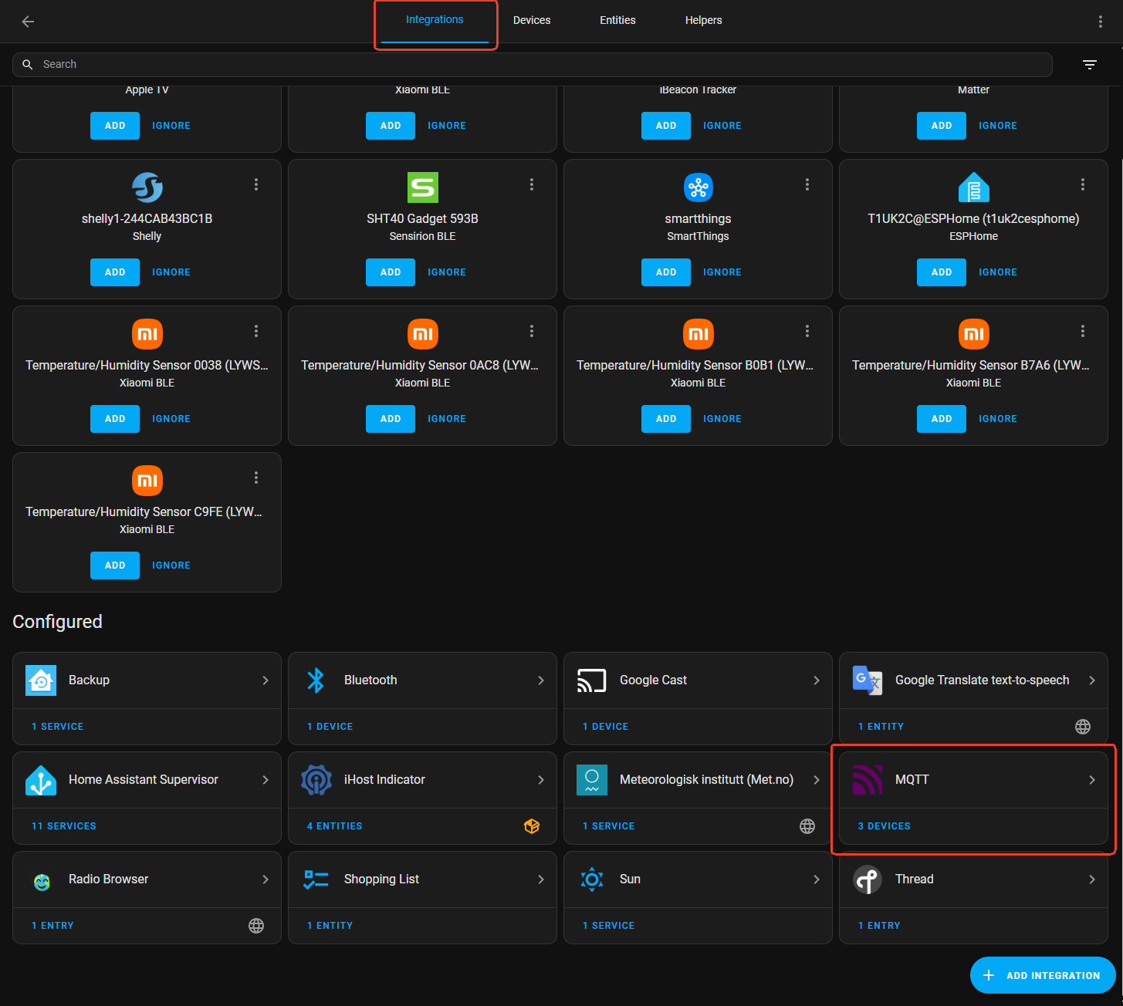Add Temperature/Humidity Sensor C9FE
Image resolution: width=1123 pixels, height=1006 pixels.
[115, 565]
